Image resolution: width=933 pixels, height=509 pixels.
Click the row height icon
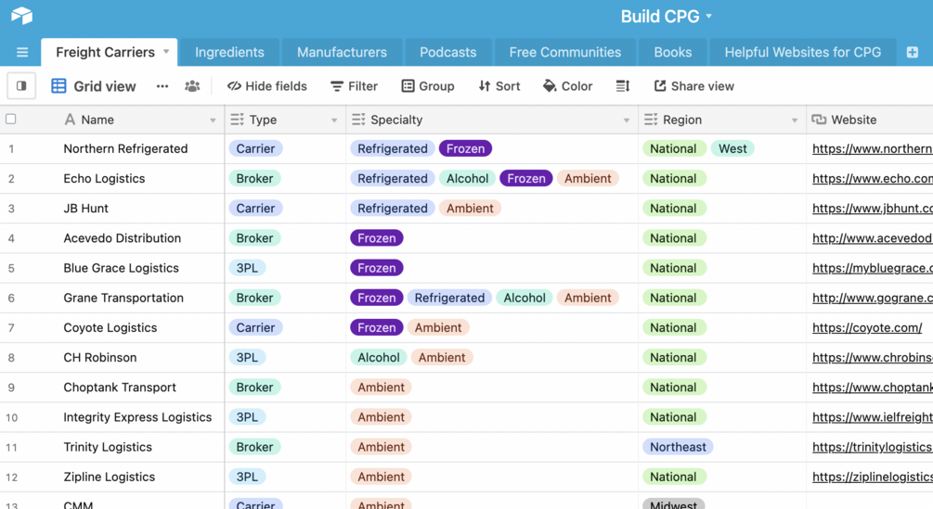click(x=622, y=86)
